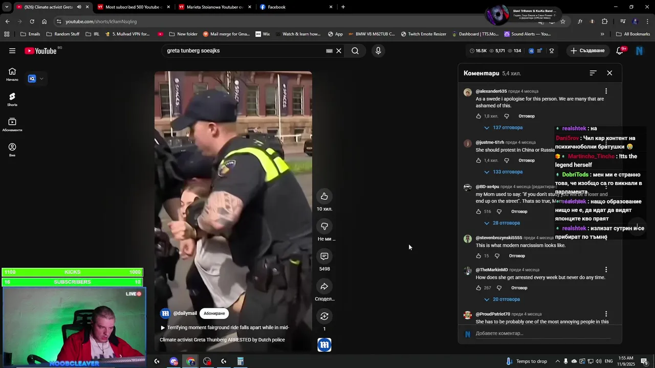Reply (Отговор) to @stevenbrozynski5555 comment
The width and height of the screenshot is (655, 368).
click(x=517, y=256)
